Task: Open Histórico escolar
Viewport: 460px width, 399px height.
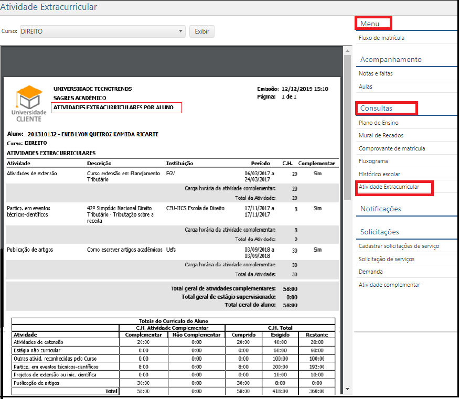Action: [380, 174]
